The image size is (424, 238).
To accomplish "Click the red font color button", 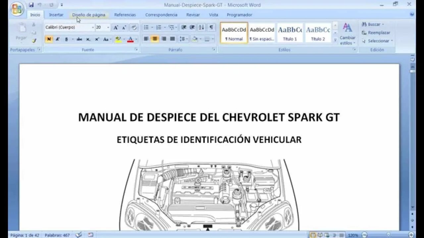I will pos(130,39).
